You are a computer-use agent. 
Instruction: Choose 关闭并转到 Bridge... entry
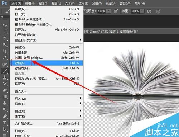47,58
